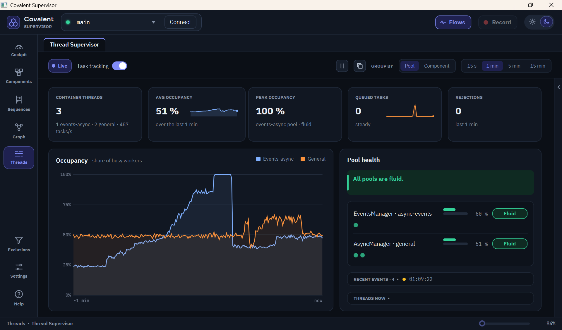The width and height of the screenshot is (562, 330).
Task: Group by Component
Action: tap(436, 66)
